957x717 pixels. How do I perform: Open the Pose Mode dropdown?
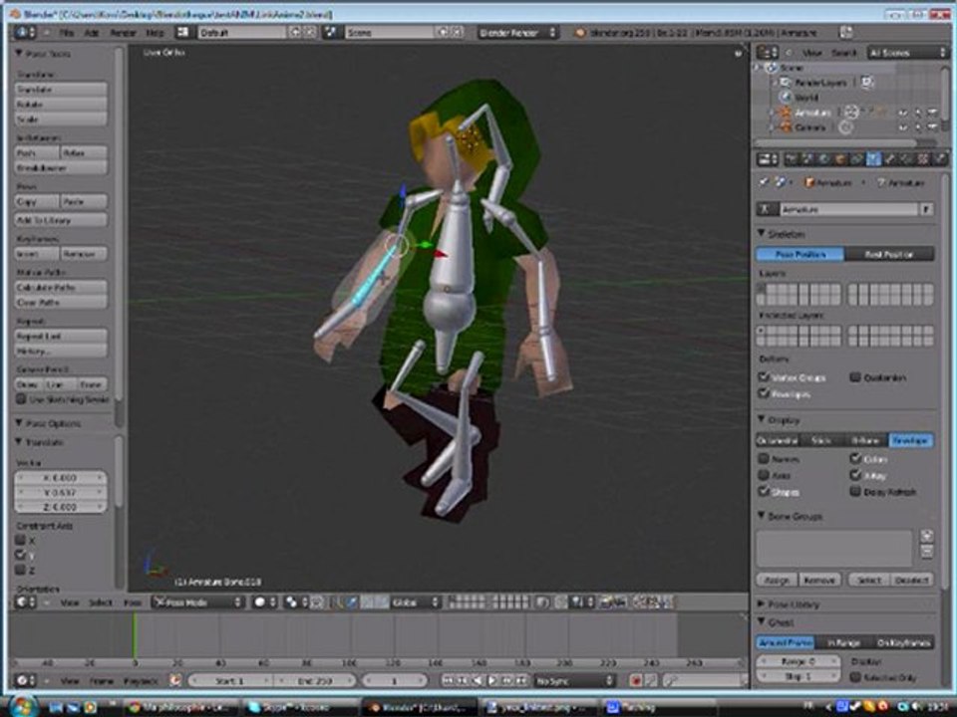click(x=197, y=602)
